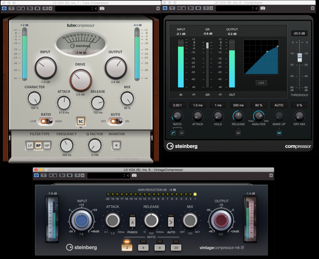Select the 20 ratio button on VintageCompressor

176,247
